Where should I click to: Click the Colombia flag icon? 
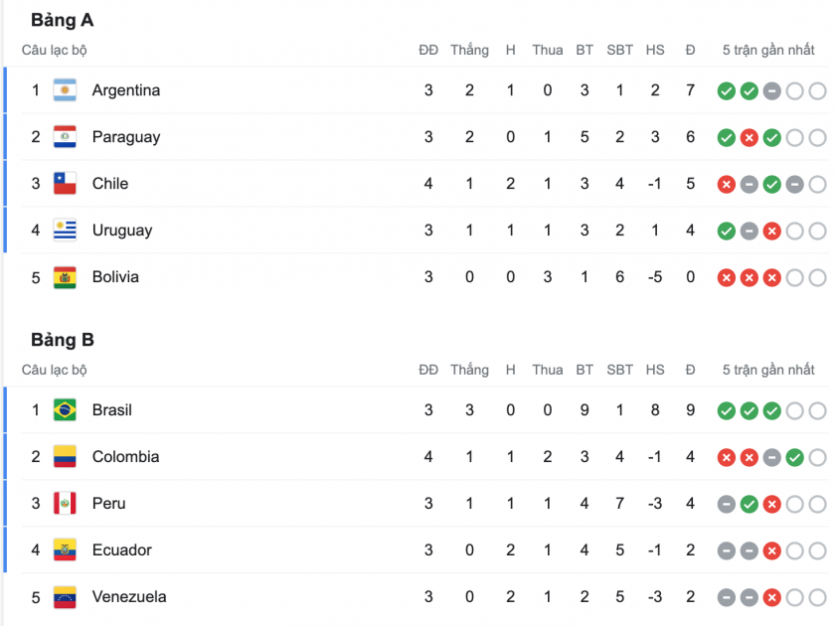(x=65, y=457)
